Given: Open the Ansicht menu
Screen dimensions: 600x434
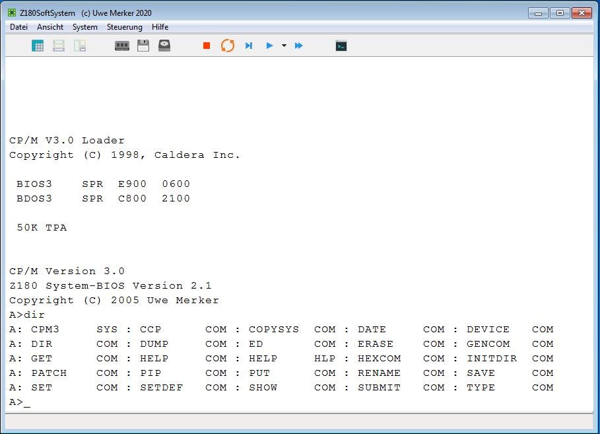Looking at the screenshot, I should point(50,27).
